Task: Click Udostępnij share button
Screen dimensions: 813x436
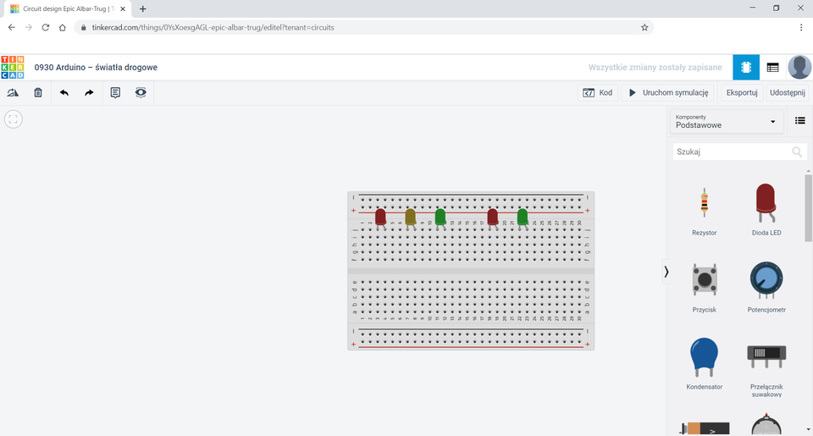Action: click(x=787, y=93)
